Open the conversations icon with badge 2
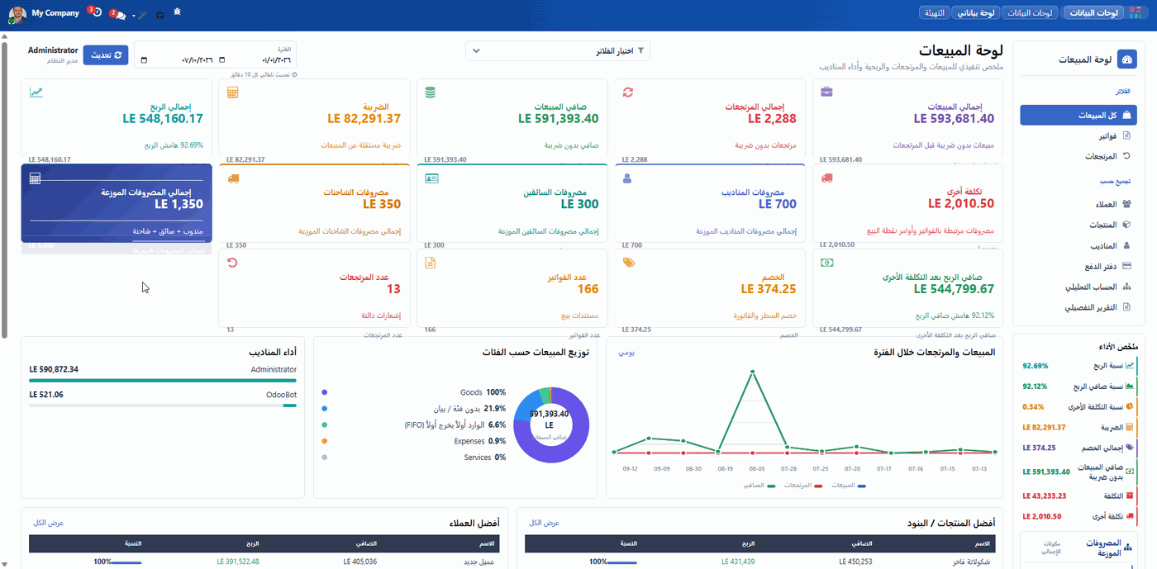The width and height of the screenshot is (1157, 569). coord(118,14)
